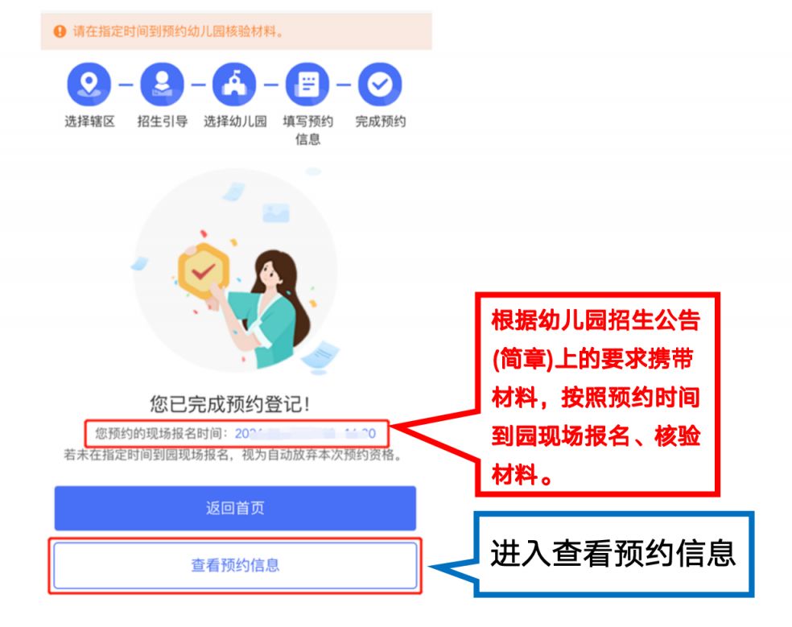Select the 招生引导 person icon
This screenshot has height=627, width=792.
pyautogui.click(x=162, y=85)
